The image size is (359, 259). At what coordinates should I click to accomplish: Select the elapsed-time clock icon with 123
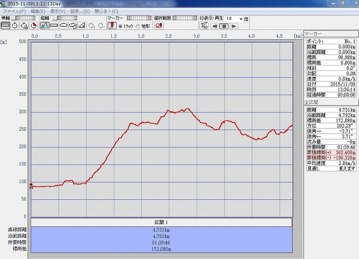tap(24, 26)
